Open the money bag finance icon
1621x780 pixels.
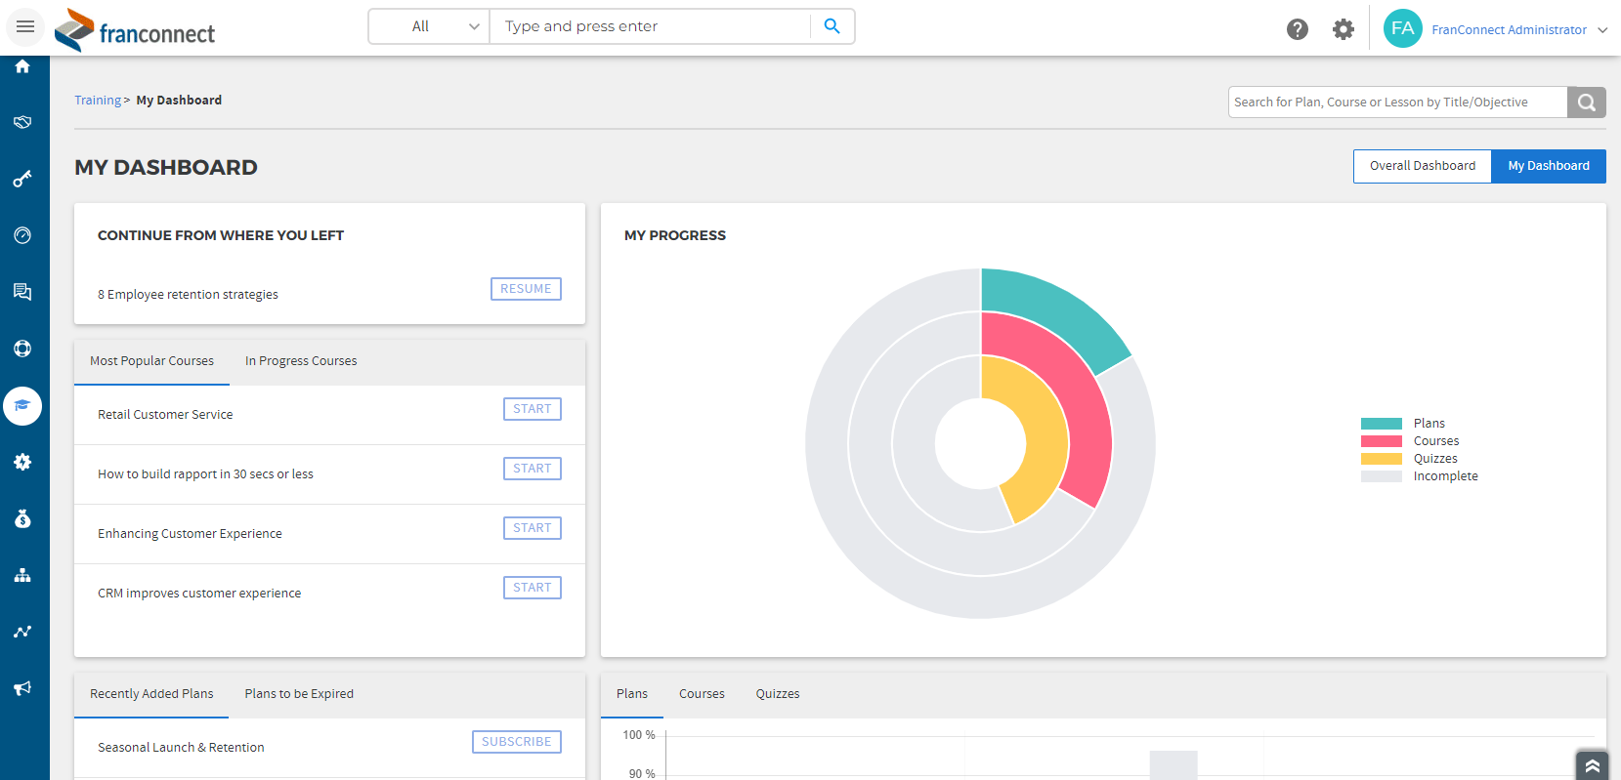pyautogui.click(x=22, y=518)
